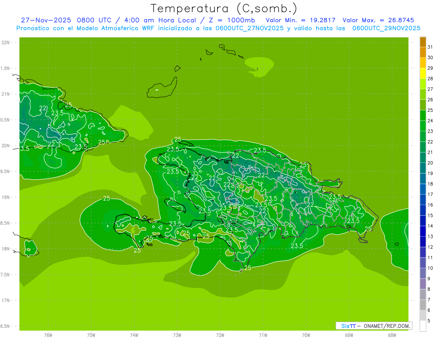This screenshot has width=440, height=340.
Task: Click the purple 8 degree legend swatch
Action: [423, 284]
